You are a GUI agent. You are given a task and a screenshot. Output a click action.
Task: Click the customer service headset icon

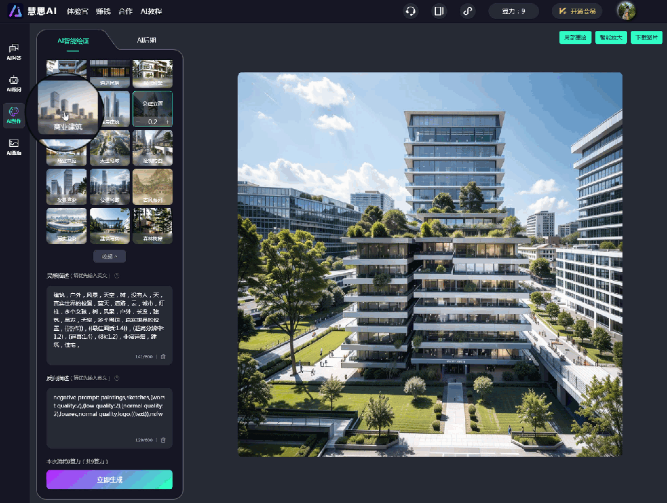click(410, 11)
